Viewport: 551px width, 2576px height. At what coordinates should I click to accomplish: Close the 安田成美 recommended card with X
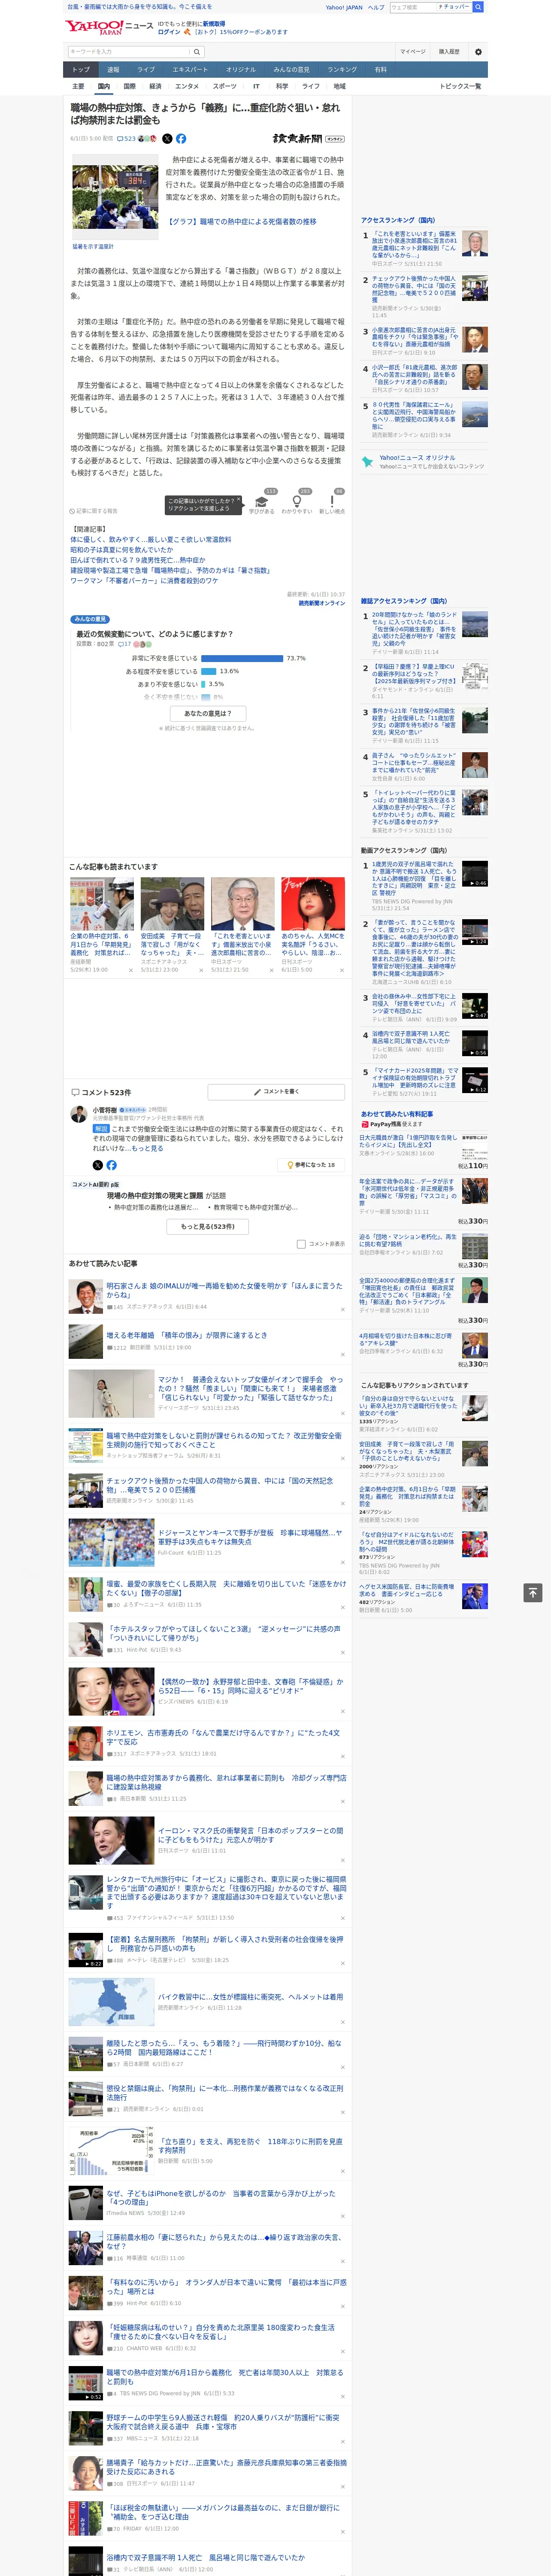click(200, 970)
